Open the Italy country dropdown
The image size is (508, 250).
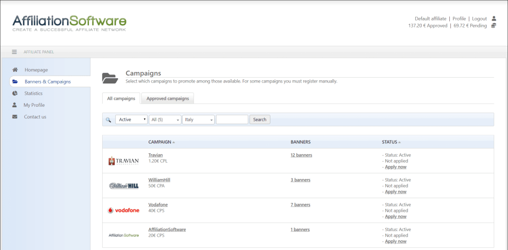click(198, 119)
